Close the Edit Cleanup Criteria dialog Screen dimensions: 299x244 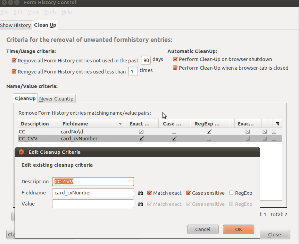[22, 152]
